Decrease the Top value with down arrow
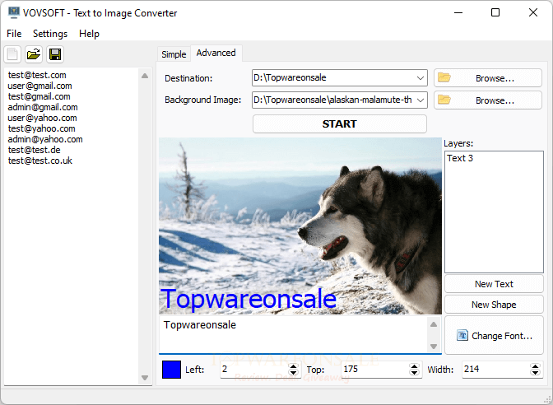This screenshot has height=405, width=553. 414,373
